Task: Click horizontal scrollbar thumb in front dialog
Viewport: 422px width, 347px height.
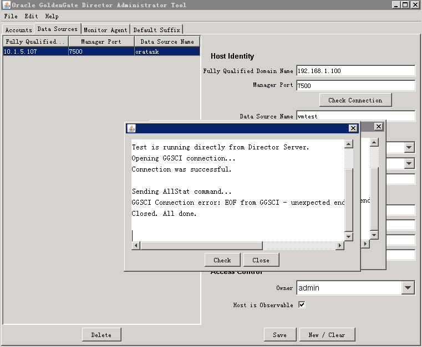Action: click(x=201, y=245)
